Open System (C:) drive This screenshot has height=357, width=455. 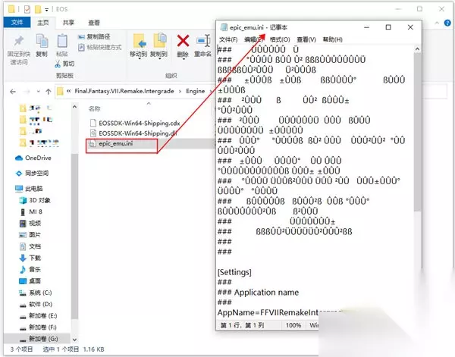click(36, 293)
